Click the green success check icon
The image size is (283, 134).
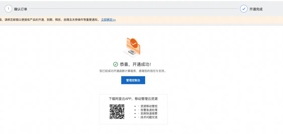(115, 64)
